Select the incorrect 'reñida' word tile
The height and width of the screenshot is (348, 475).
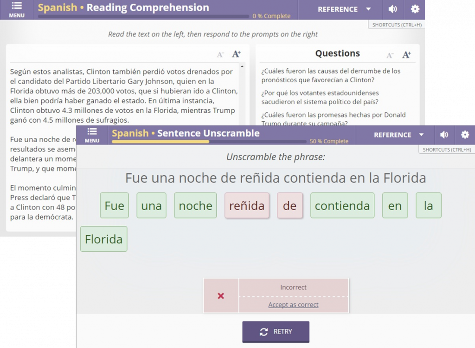[247, 205]
